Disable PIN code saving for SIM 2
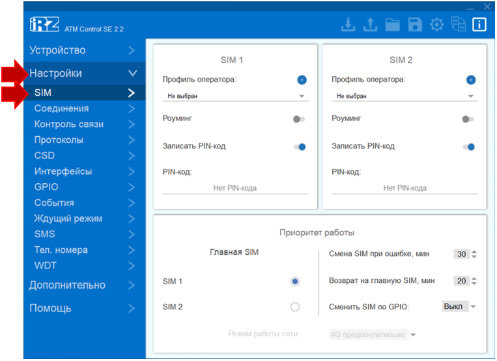Screen dimensions: 497x361 point(468,147)
